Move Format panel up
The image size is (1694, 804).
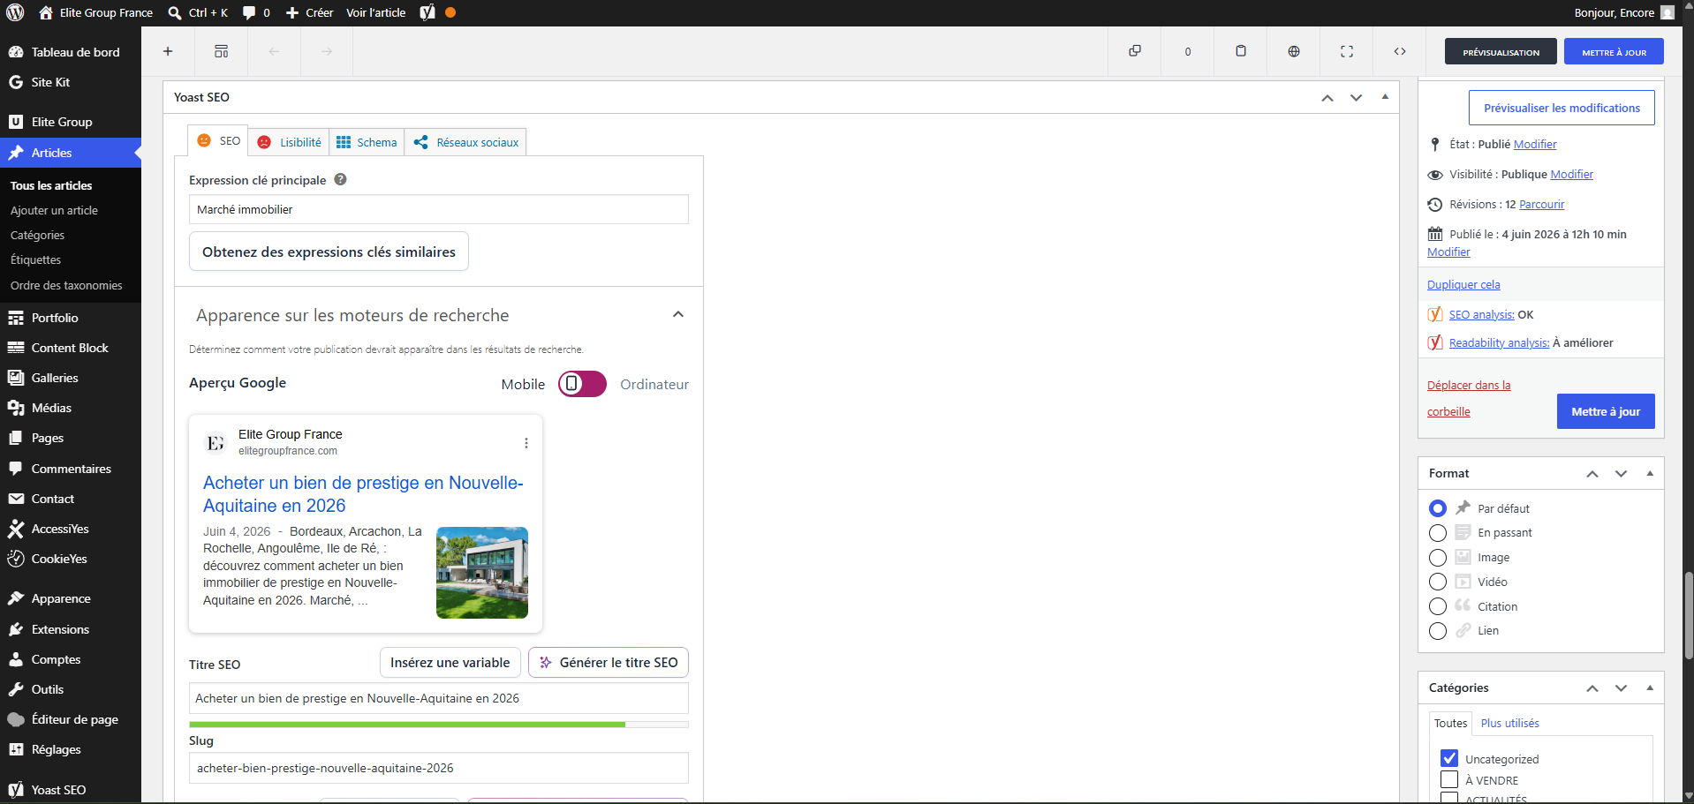[x=1592, y=474]
